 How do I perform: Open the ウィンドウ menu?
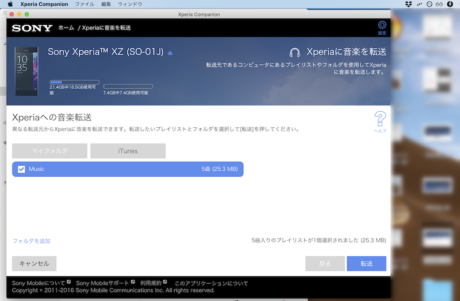coord(129,4)
